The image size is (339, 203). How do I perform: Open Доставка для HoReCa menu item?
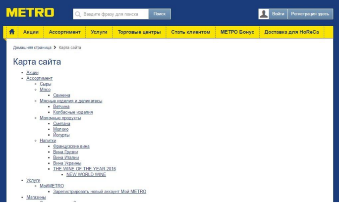(291, 32)
